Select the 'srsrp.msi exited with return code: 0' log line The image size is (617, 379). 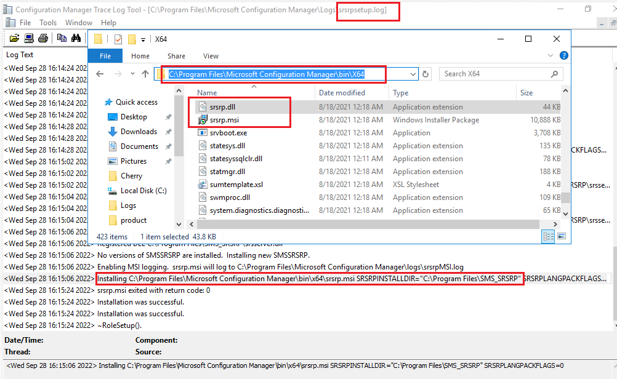[x=154, y=290]
